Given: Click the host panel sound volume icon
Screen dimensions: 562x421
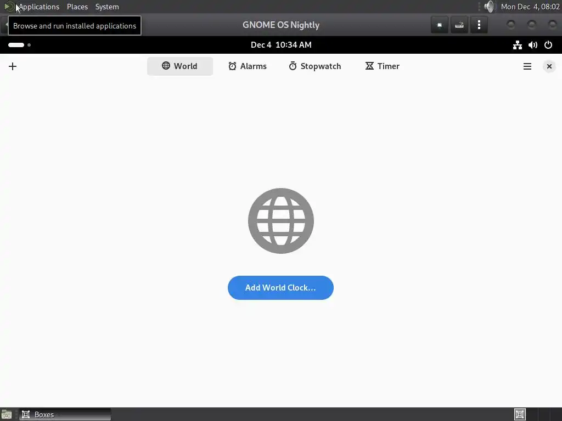Looking at the screenshot, I should coord(489,7).
